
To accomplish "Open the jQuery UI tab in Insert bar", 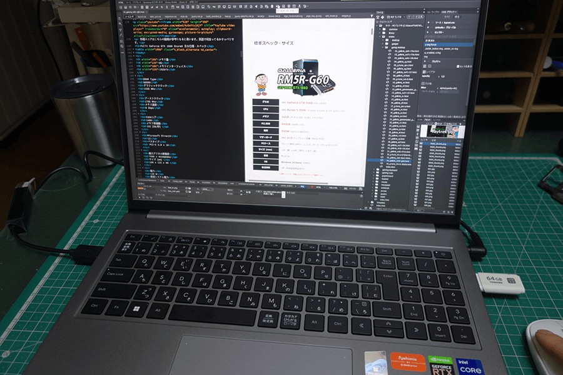I will click(183, 2).
